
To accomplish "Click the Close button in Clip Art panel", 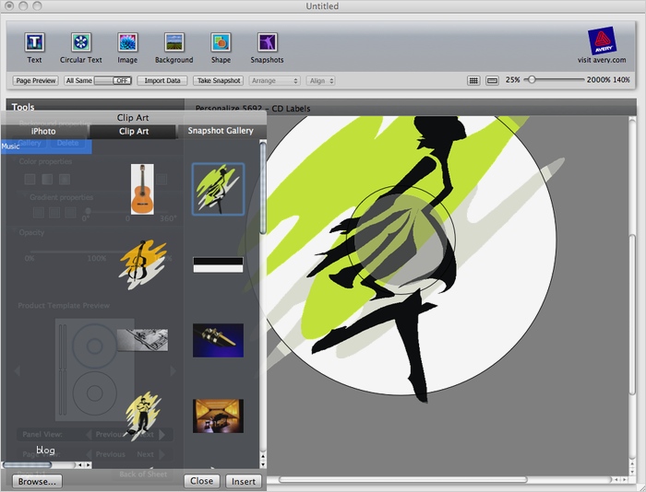I will pyautogui.click(x=201, y=481).
